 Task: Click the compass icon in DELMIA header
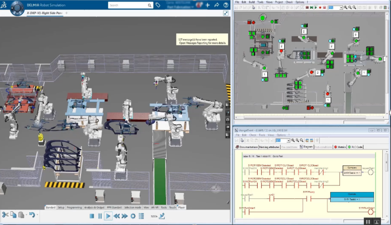[x=18, y=6]
